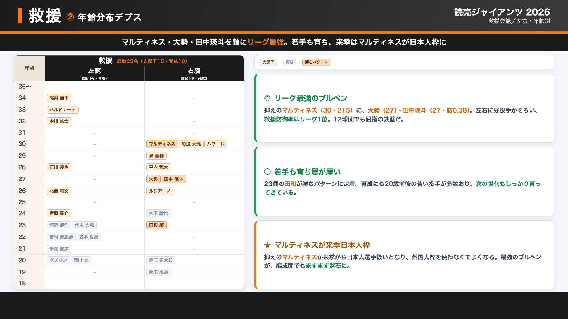Click the 支配下 legend tag
Viewport: 568px width, 319px height.
pos(268,62)
